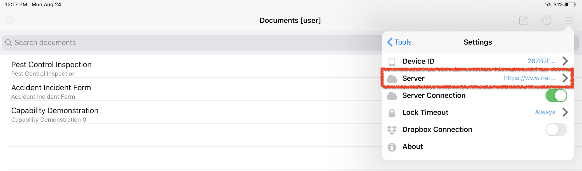The image size is (582, 171).
Task: Enable the Dropbox Connection switch
Action: 556,130
